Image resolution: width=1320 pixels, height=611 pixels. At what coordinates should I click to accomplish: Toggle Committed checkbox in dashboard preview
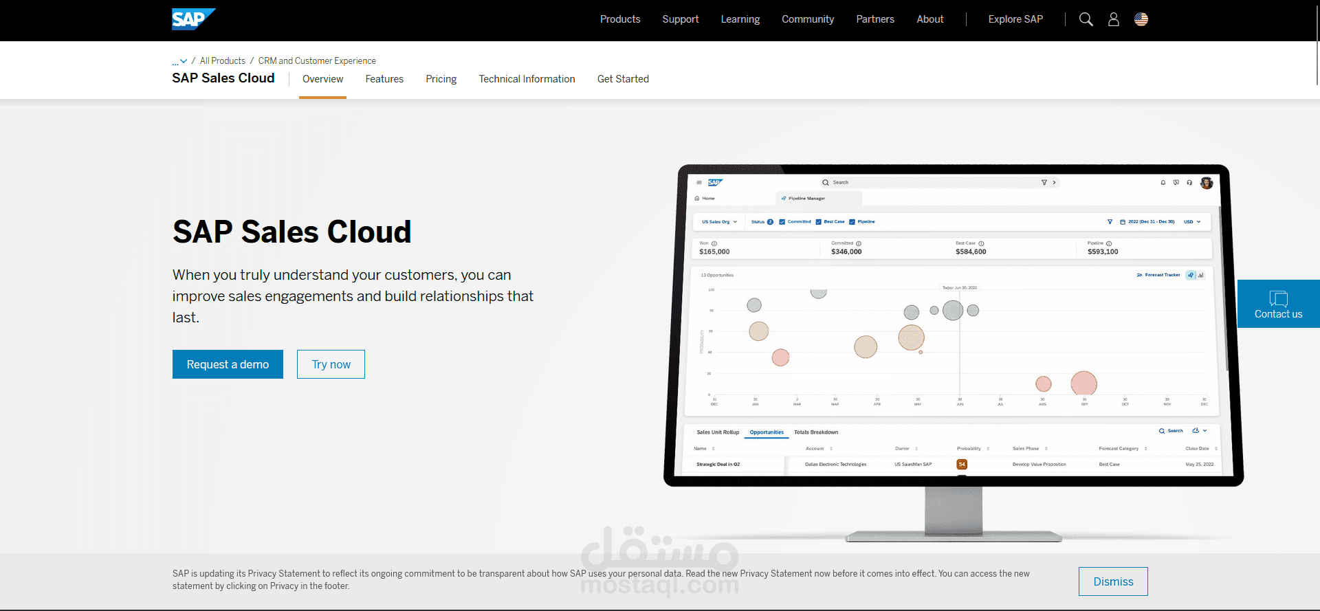tap(782, 222)
